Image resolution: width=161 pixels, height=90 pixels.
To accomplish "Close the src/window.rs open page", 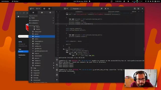I will pos(53,20).
